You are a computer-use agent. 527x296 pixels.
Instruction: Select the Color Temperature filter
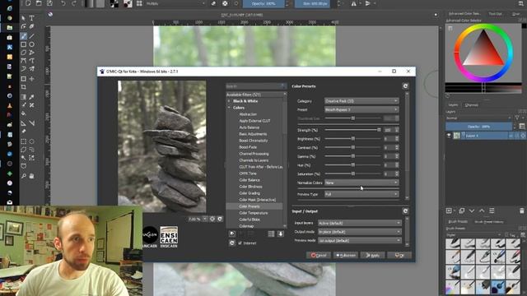pos(254,213)
